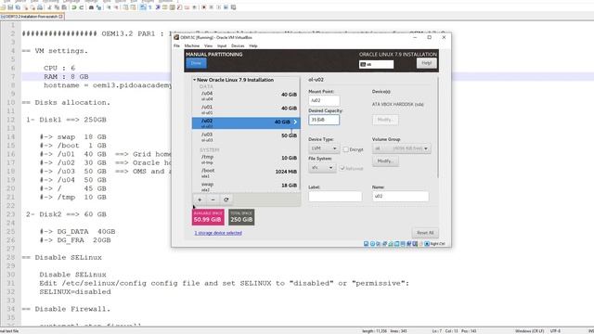Screen dimensions: 594x334
Task: Open the Device Type LVM dropdown
Action: [x=324, y=148]
